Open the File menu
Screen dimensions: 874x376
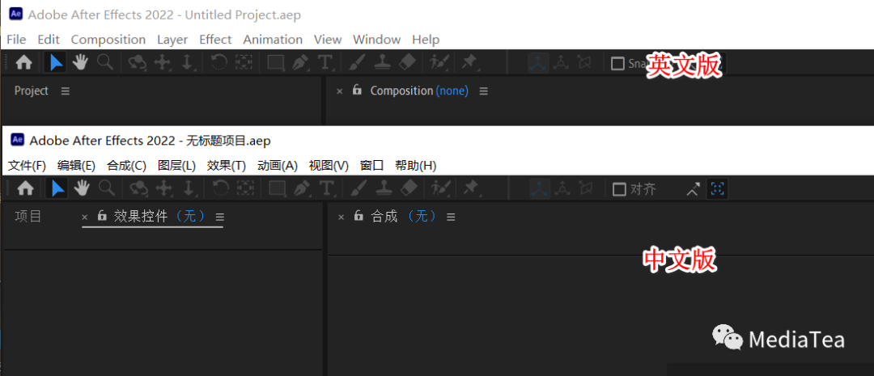[x=16, y=40]
